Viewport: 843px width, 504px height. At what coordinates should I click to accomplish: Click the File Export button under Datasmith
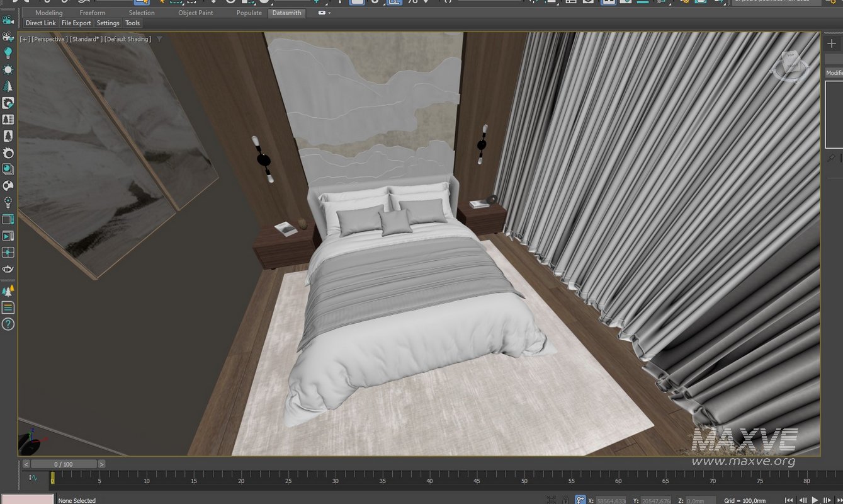[x=76, y=23]
